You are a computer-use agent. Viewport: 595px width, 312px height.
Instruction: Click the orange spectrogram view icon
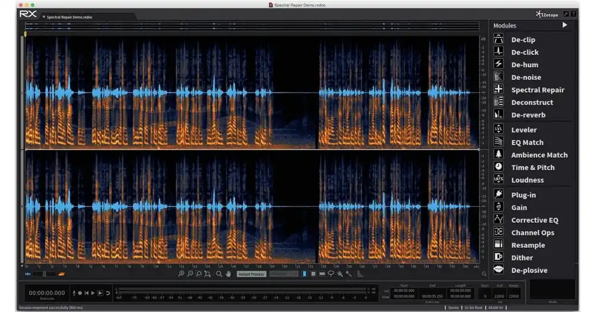61,274
